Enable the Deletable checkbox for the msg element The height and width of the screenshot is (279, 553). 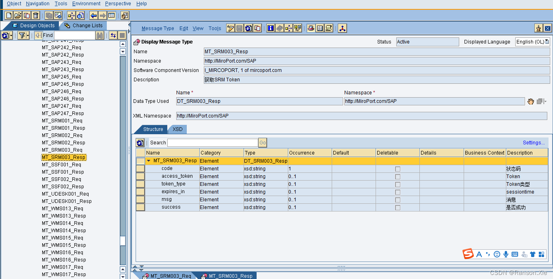tap(397, 199)
